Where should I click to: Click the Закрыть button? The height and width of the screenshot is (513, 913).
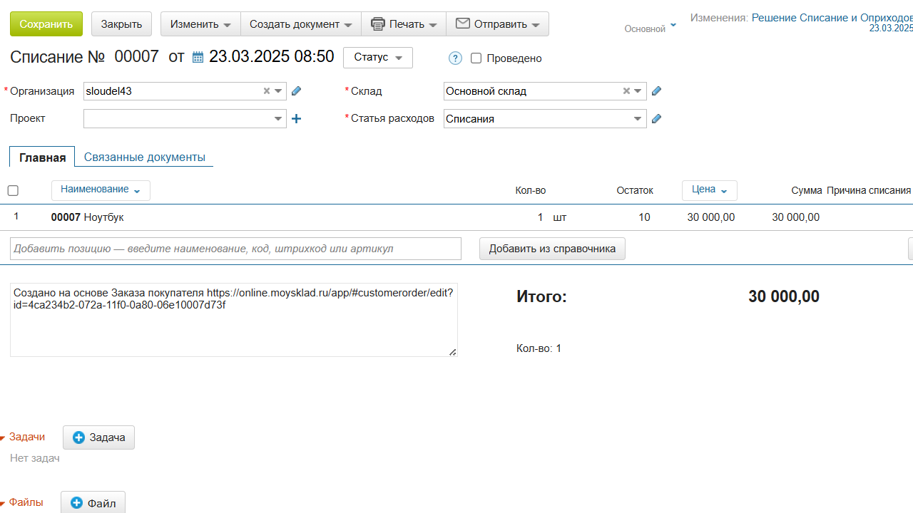(121, 24)
